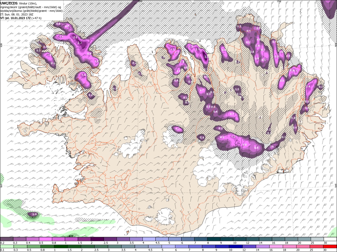
Task: Click the 'UWC/ECDS: Vindur (10m),' title line
Action: tap(19, 3)
